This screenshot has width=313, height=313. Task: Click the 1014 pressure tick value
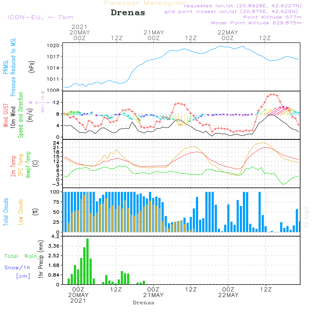(53, 68)
